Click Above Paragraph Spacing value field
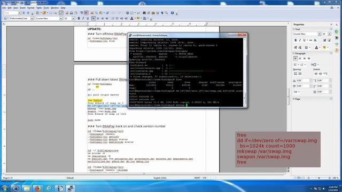Screen dimensions: 342x192 (x=302, y=81)
